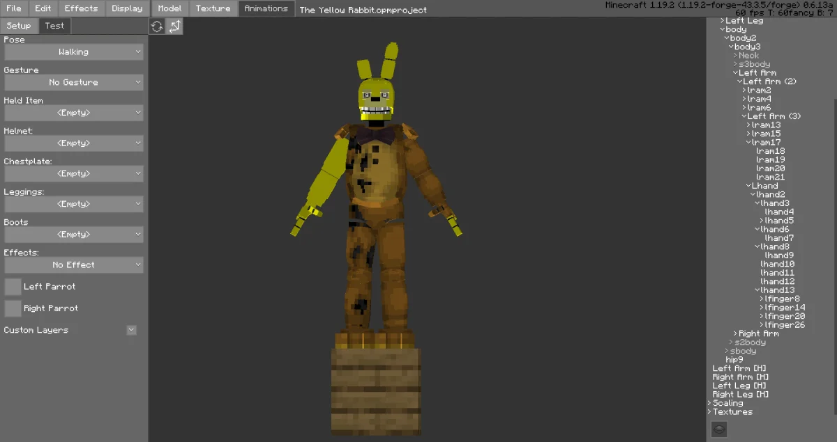Toggle the Left Parrot checkbox

(x=13, y=287)
